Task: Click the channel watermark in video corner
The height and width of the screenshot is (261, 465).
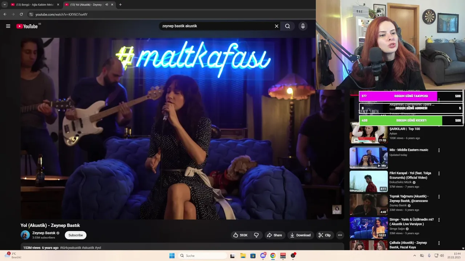Action: pos(337,210)
